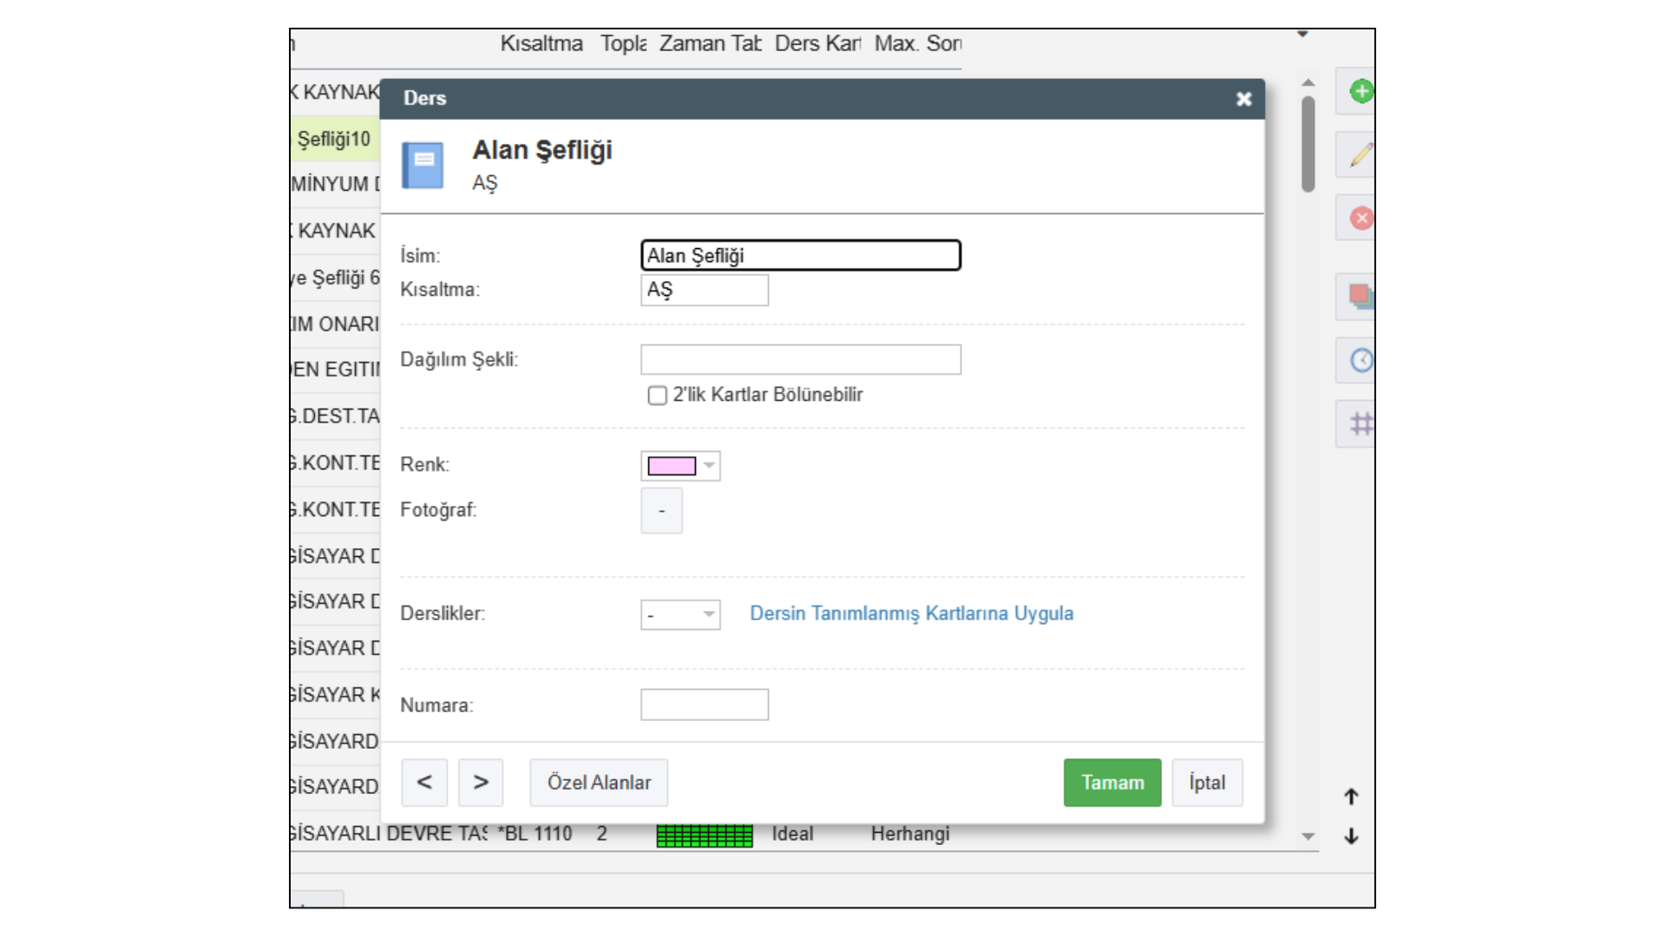The height and width of the screenshot is (937, 1666).
Task: Click the dropdown arrow above the scrollbar
Action: click(x=1302, y=35)
